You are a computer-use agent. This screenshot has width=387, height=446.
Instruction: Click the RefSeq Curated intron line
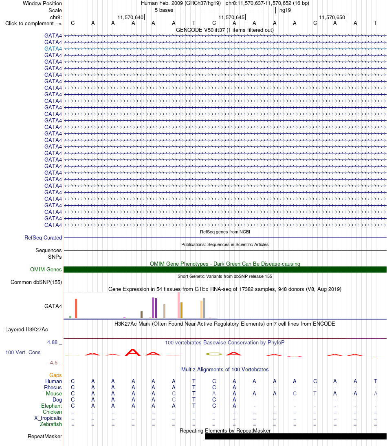coord(225,237)
